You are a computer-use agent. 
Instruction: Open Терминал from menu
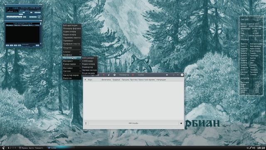tap(72, 41)
